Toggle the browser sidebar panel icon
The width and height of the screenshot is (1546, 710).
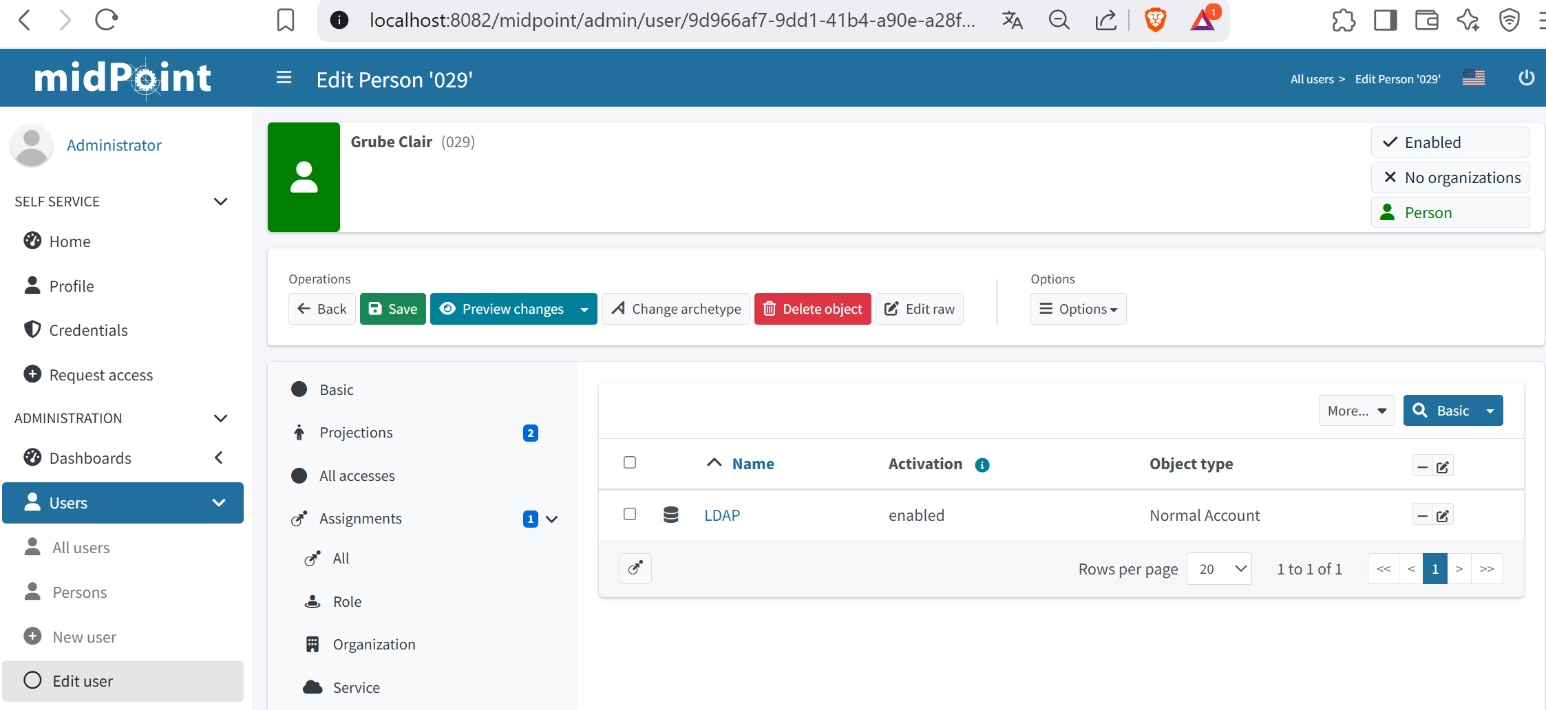(x=1385, y=20)
